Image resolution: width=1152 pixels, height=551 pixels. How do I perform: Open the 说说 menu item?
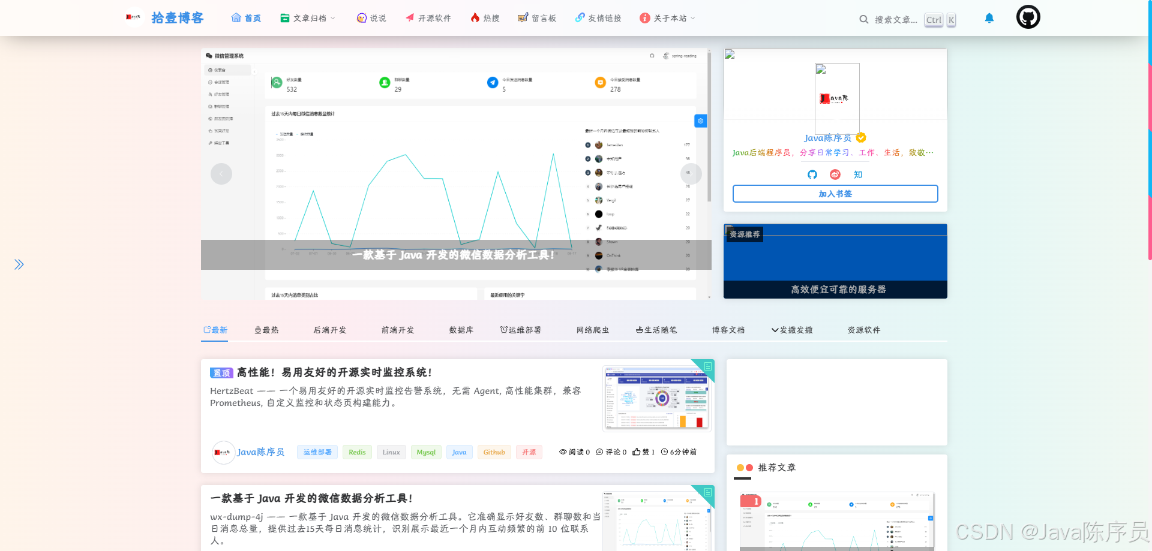371,18
